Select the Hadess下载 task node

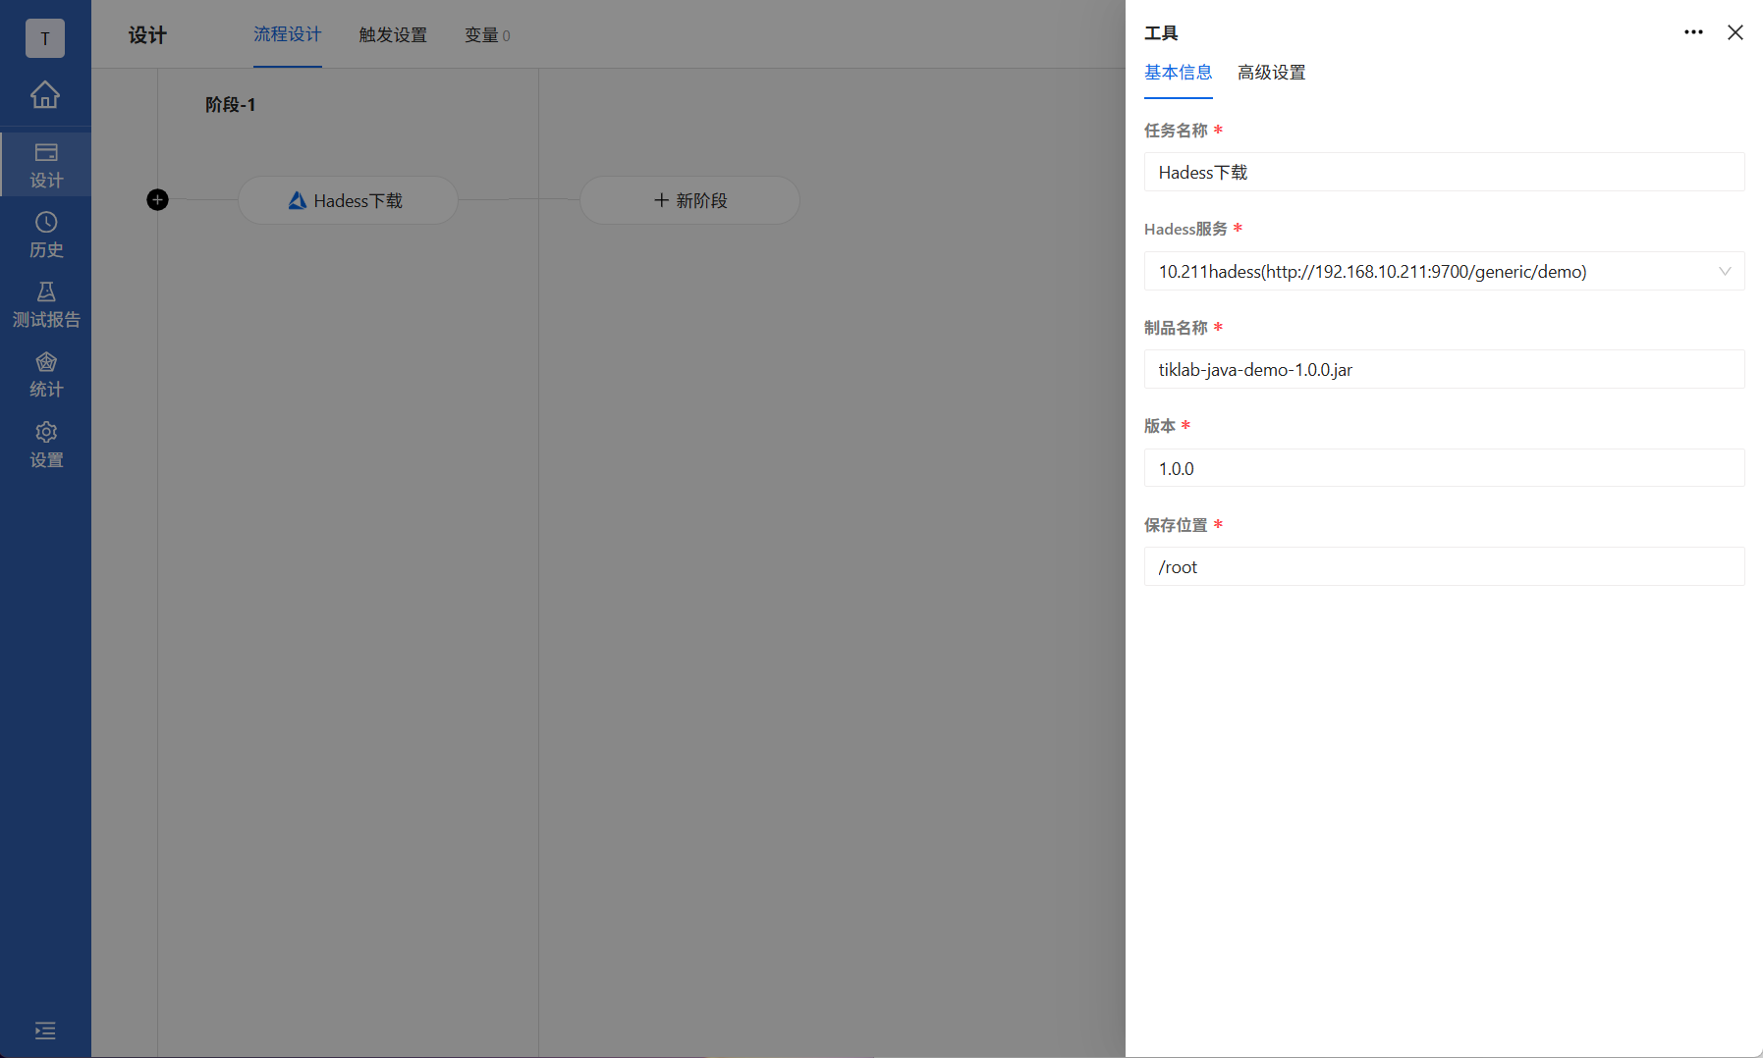pos(348,199)
